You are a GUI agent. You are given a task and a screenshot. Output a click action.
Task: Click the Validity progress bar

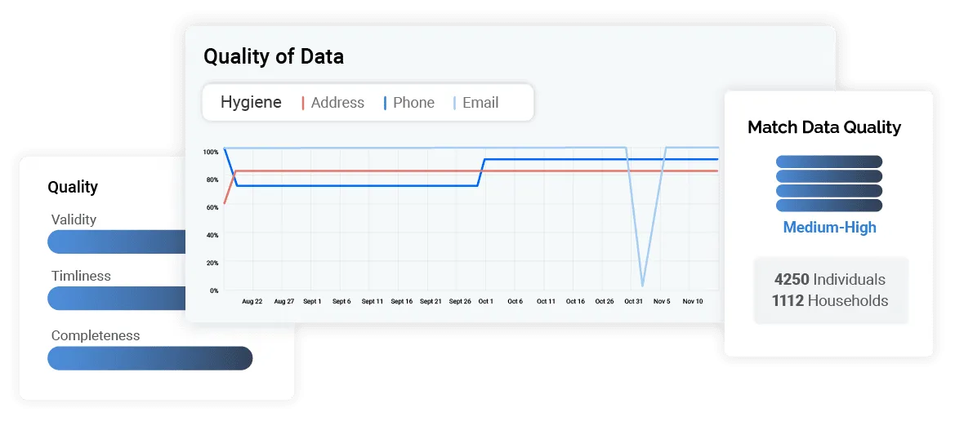tap(117, 242)
